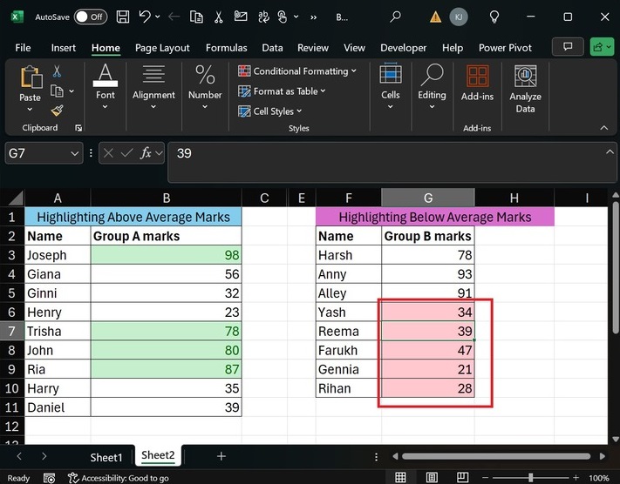Click the lightbulb ideas icon
This screenshot has width=620, height=484.
[494, 17]
